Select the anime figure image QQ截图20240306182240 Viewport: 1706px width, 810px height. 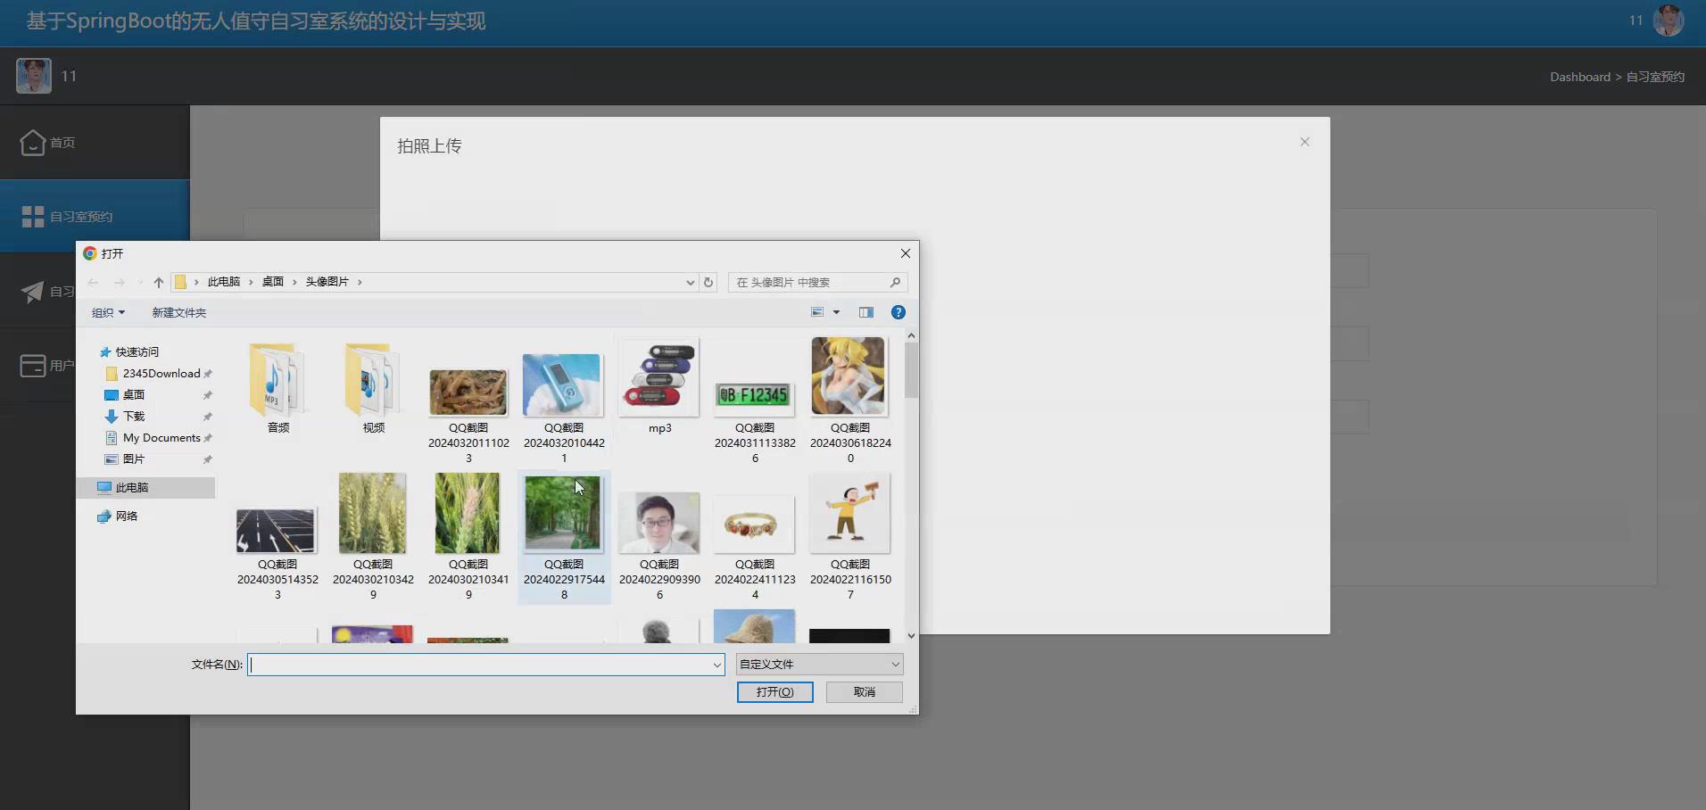pyautogui.click(x=849, y=376)
